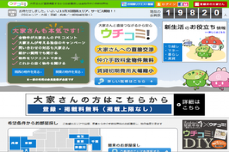This screenshot has width=229, height=152.
Task: Select 神奈川 on the area map
Action: [80, 147]
